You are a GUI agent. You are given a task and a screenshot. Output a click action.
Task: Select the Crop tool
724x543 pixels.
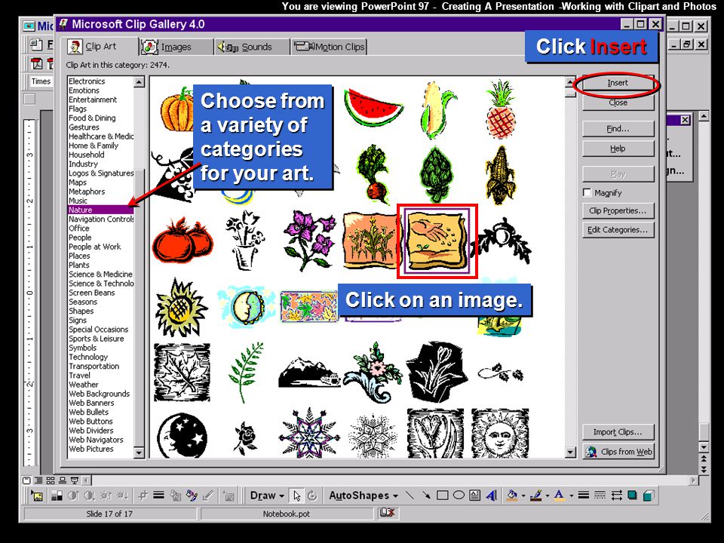143,496
